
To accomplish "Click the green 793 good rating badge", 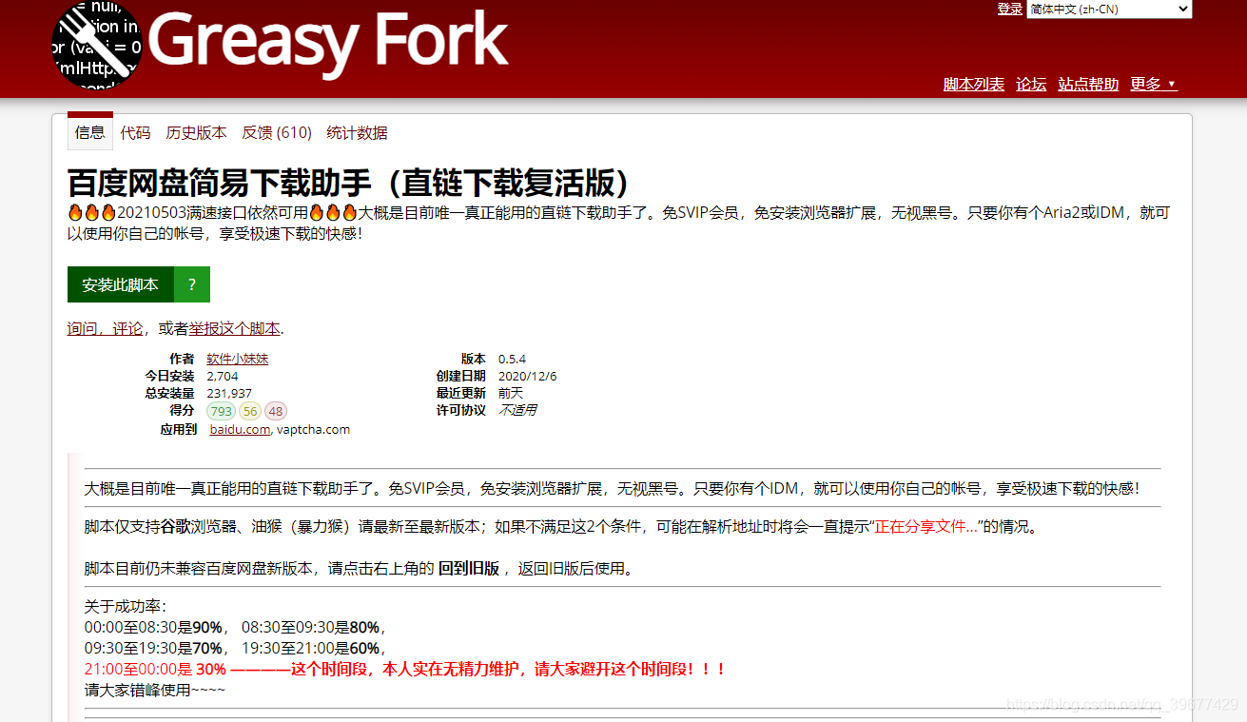I will click(221, 411).
